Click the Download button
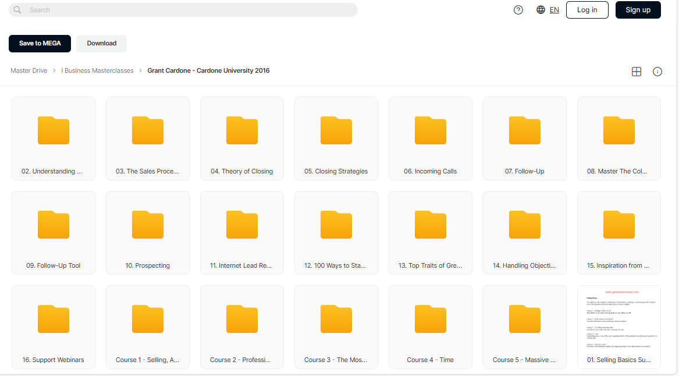The width and height of the screenshot is (679, 376). tap(101, 43)
